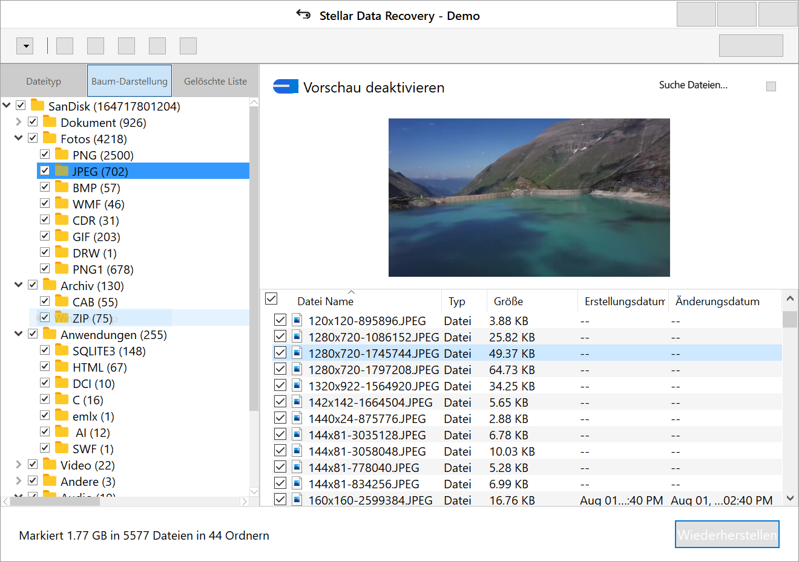Click the file icon of 1280x720-1086152.JPEG
Image resolution: width=799 pixels, height=562 pixels.
[x=297, y=336]
